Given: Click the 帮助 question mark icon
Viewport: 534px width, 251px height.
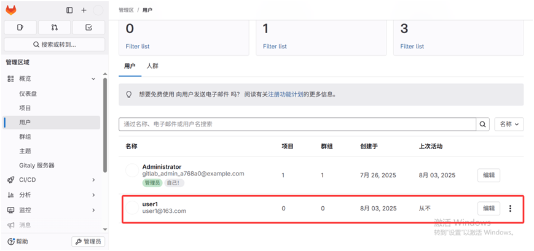Looking at the screenshot, I should pyautogui.click(x=10, y=241).
